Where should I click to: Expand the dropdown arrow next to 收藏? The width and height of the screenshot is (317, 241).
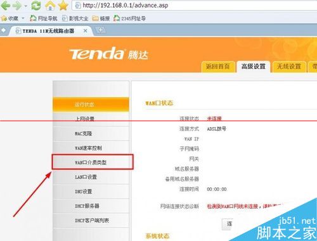[x=23, y=18]
